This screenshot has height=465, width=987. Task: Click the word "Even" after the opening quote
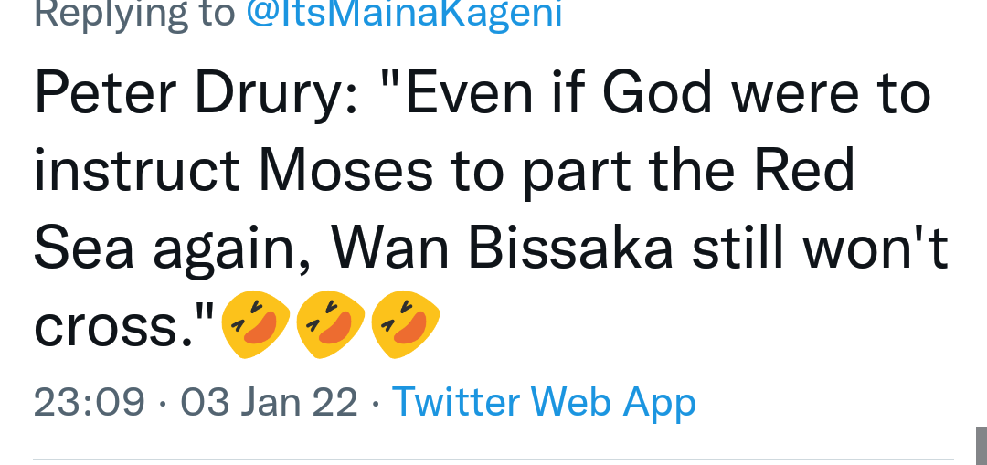[x=469, y=94]
